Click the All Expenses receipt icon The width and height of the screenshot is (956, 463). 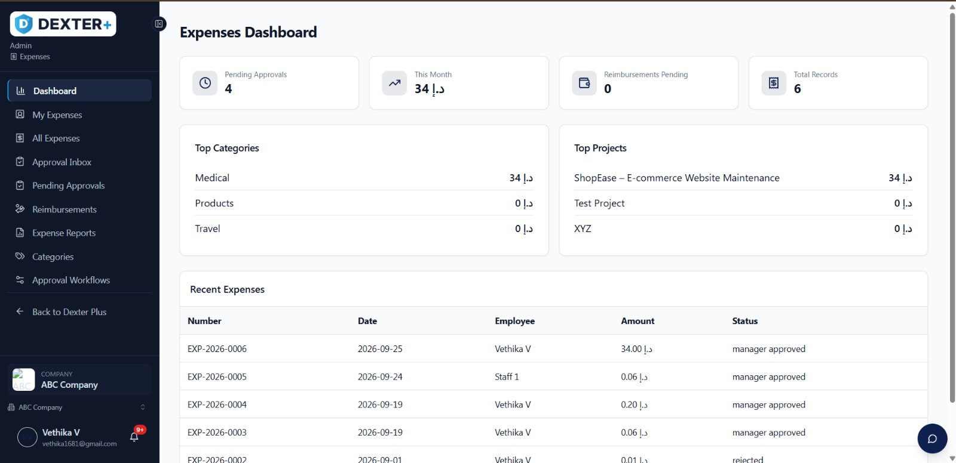(x=20, y=138)
